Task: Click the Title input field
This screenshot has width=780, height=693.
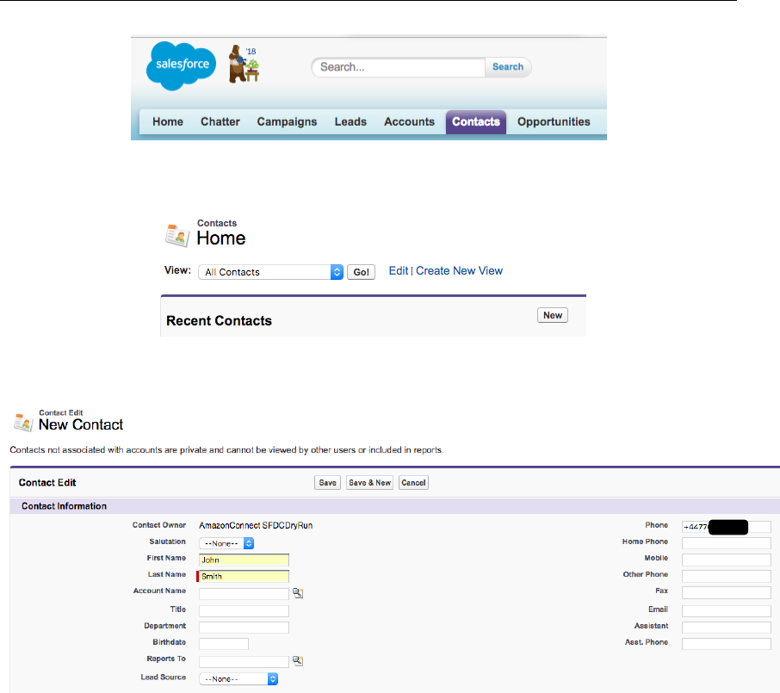Action: (x=244, y=611)
